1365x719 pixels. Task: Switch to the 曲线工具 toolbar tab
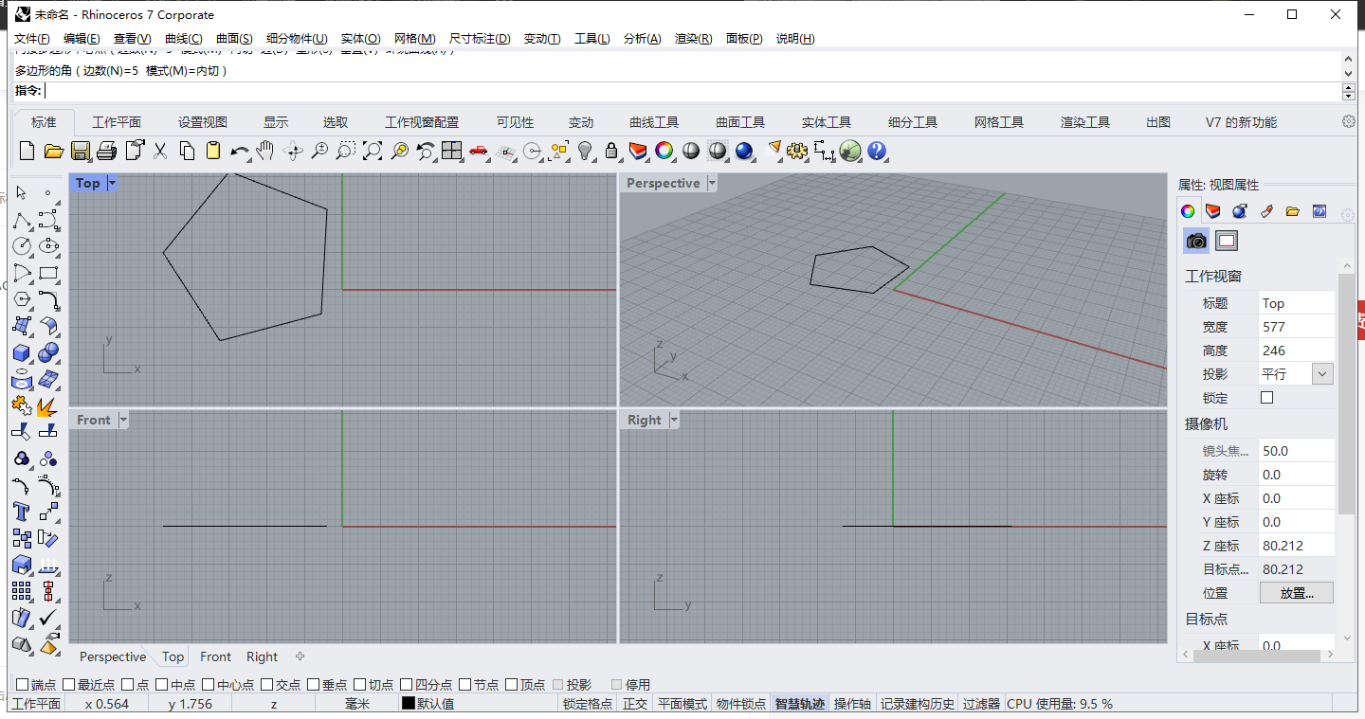pos(654,122)
